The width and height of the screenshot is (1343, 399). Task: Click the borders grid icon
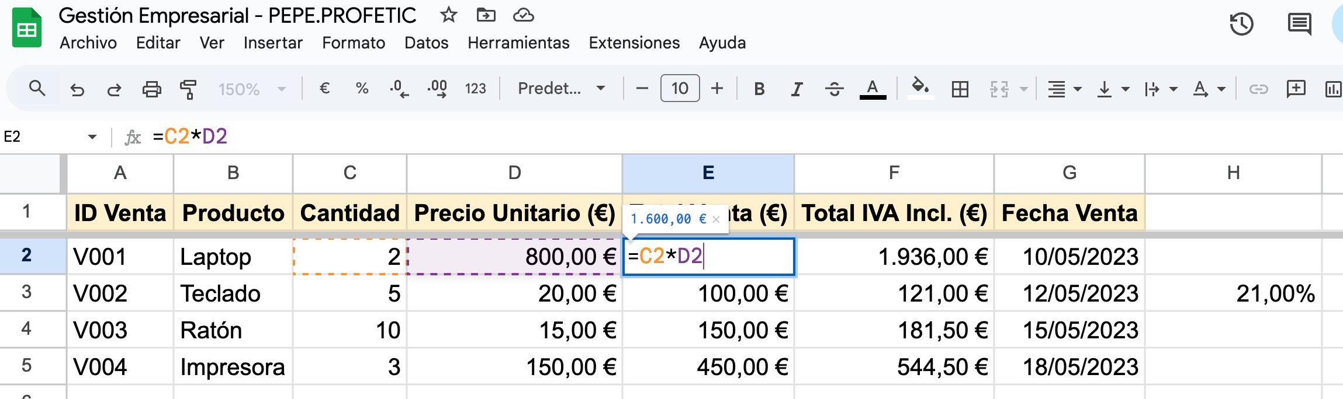pos(960,89)
